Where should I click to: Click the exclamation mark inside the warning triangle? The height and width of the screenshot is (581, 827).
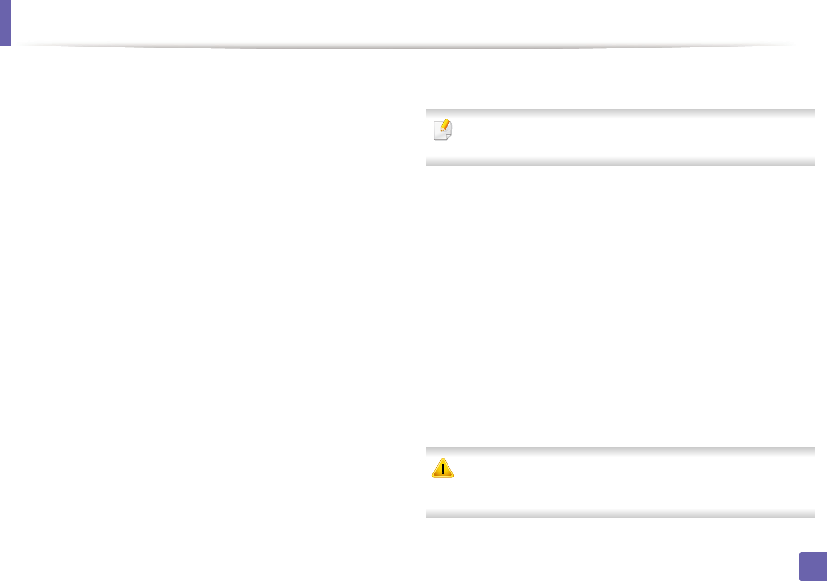[443, 469]
